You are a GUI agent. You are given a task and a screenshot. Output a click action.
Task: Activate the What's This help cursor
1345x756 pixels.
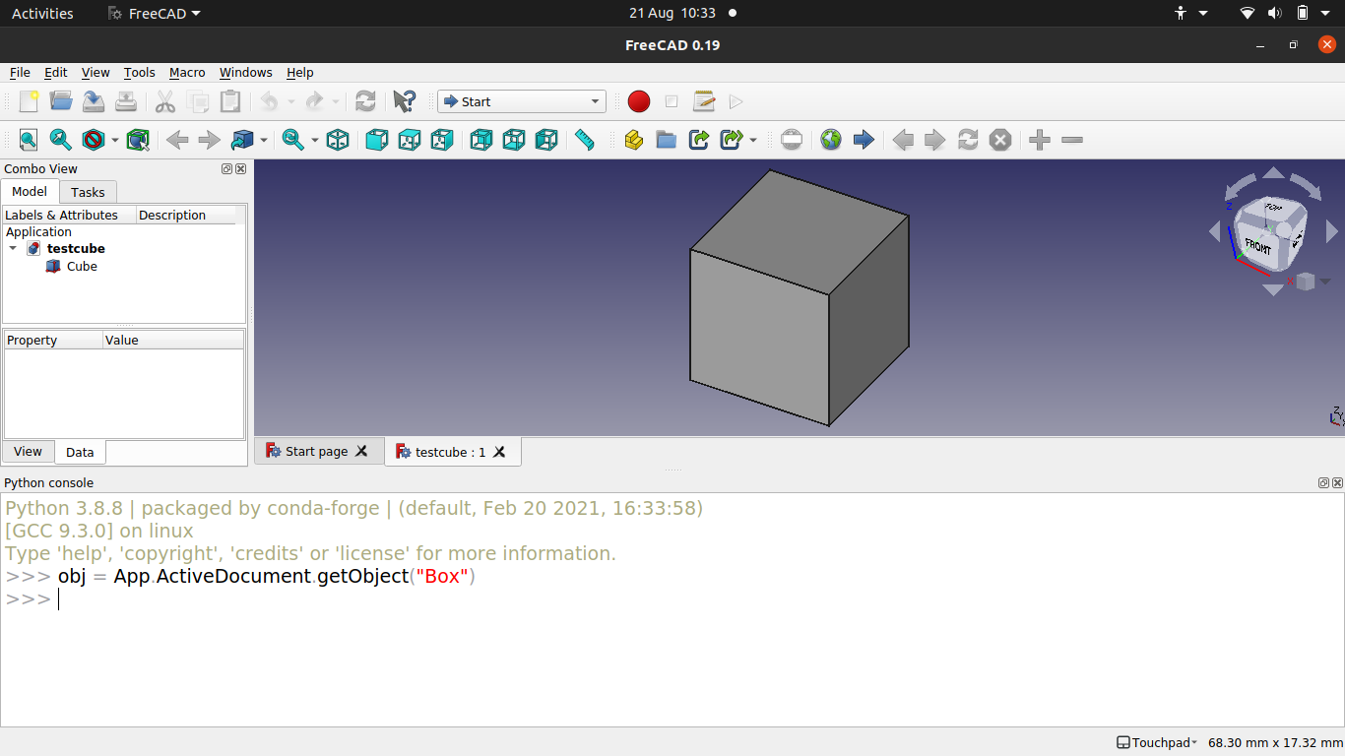pyautogui.click(x=404, y=101)
